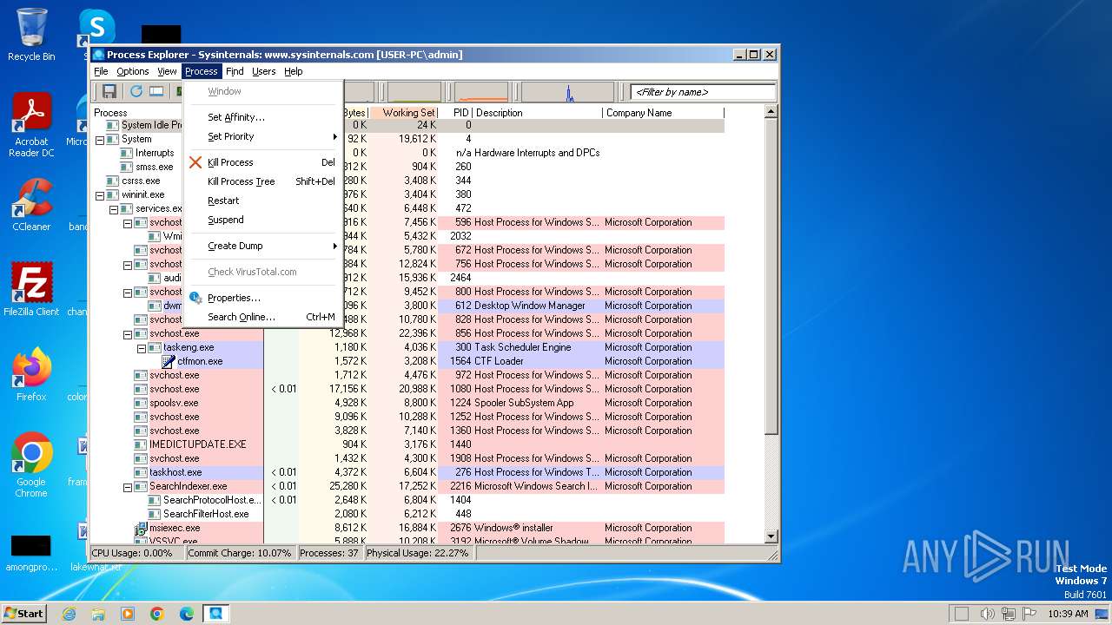Click the ctfmon.exe process icon
1112x625 pixels.
tap(169, 361)
